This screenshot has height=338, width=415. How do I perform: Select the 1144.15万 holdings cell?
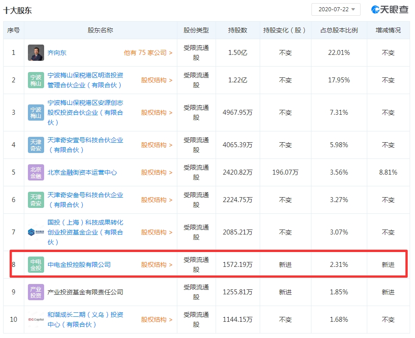click(238, 320)
